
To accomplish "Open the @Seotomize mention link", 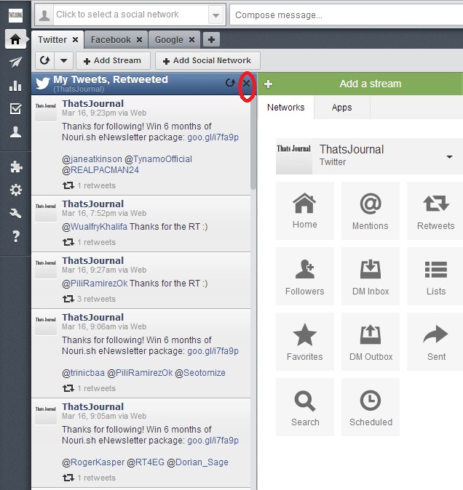I will pos(200,373).
